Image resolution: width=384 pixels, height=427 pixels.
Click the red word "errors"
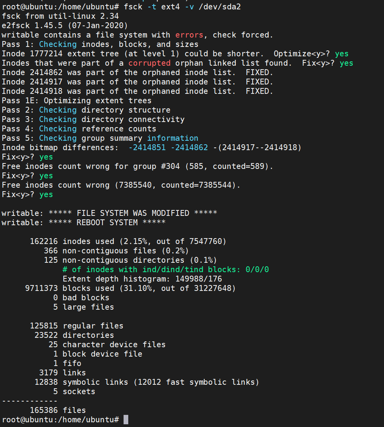189,35
